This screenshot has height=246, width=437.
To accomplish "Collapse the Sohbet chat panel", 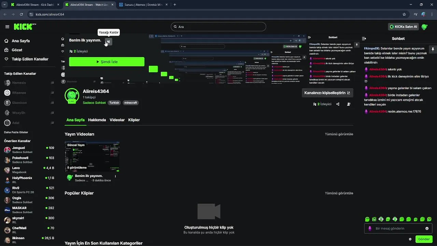I will click(x=364, y=39).
